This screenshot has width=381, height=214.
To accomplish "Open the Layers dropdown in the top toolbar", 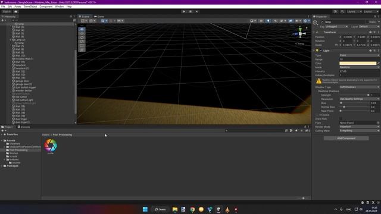I will point(354,12).
